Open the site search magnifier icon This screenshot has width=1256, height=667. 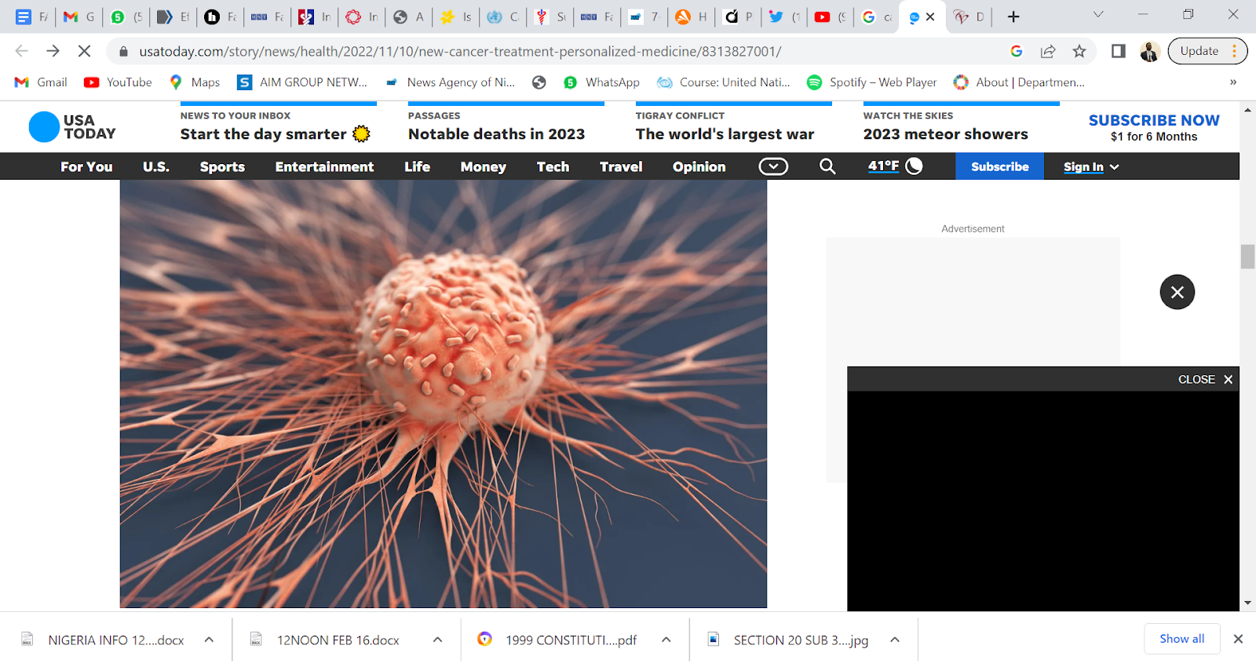[x=827, y=166]
